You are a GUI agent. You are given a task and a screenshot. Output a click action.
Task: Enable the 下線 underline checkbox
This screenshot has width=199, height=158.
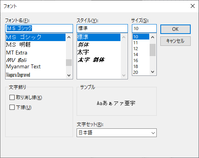12,107
